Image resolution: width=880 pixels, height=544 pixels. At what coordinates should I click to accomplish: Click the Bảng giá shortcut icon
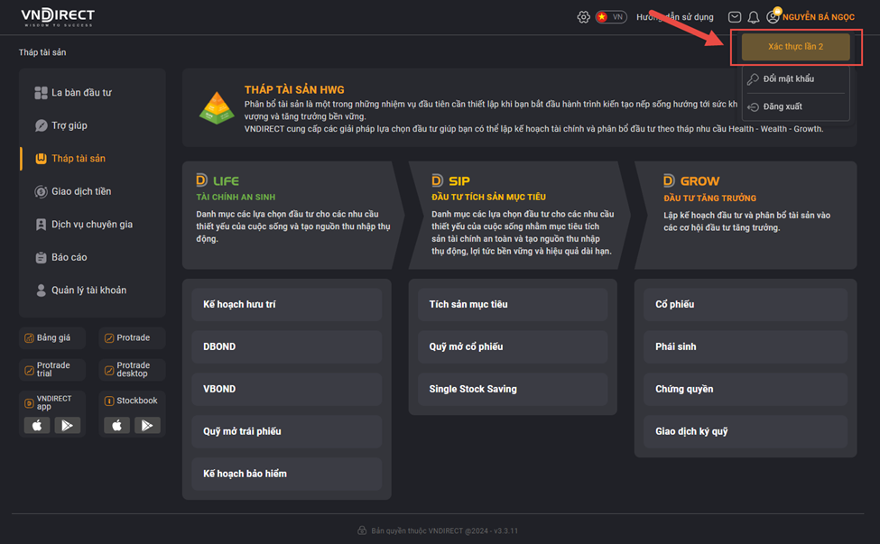pyautogui.click(x=29, y=338)
